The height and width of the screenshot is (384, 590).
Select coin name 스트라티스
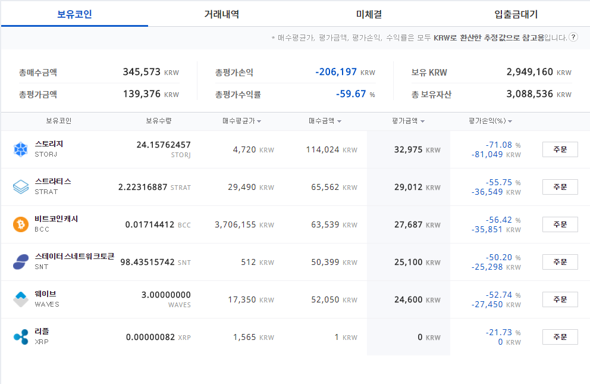[x=53, y=181]
